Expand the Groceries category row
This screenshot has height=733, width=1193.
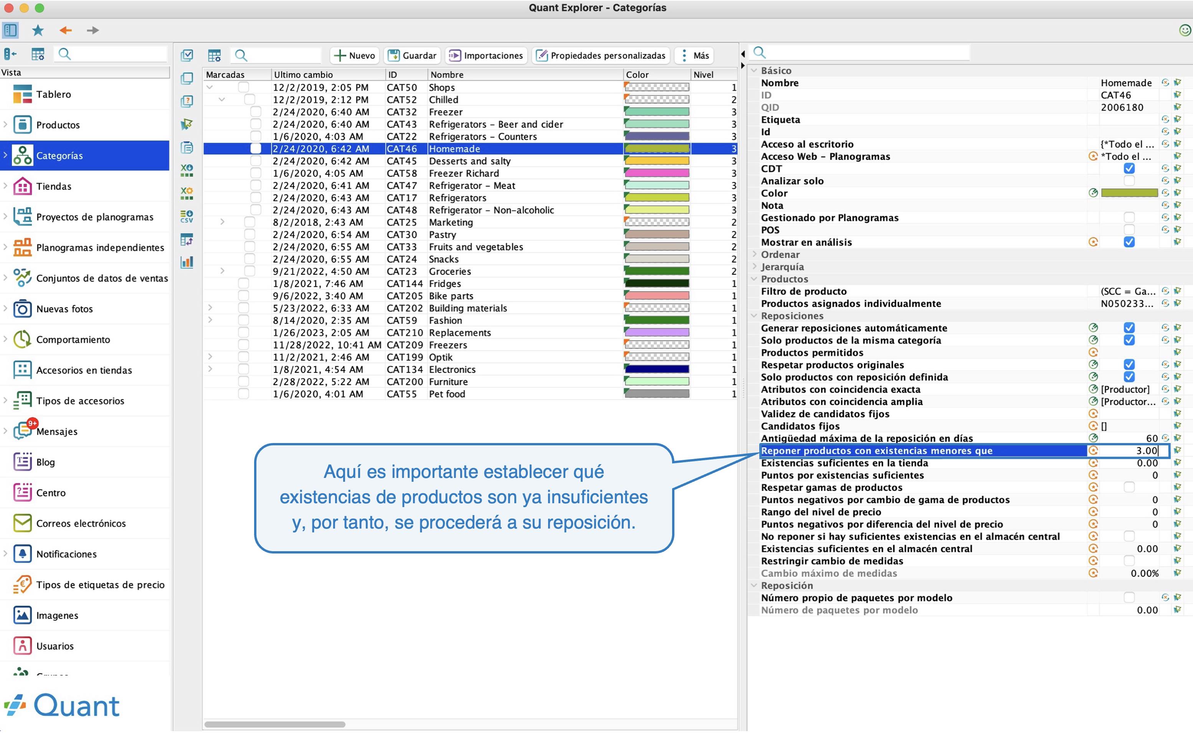222,271
